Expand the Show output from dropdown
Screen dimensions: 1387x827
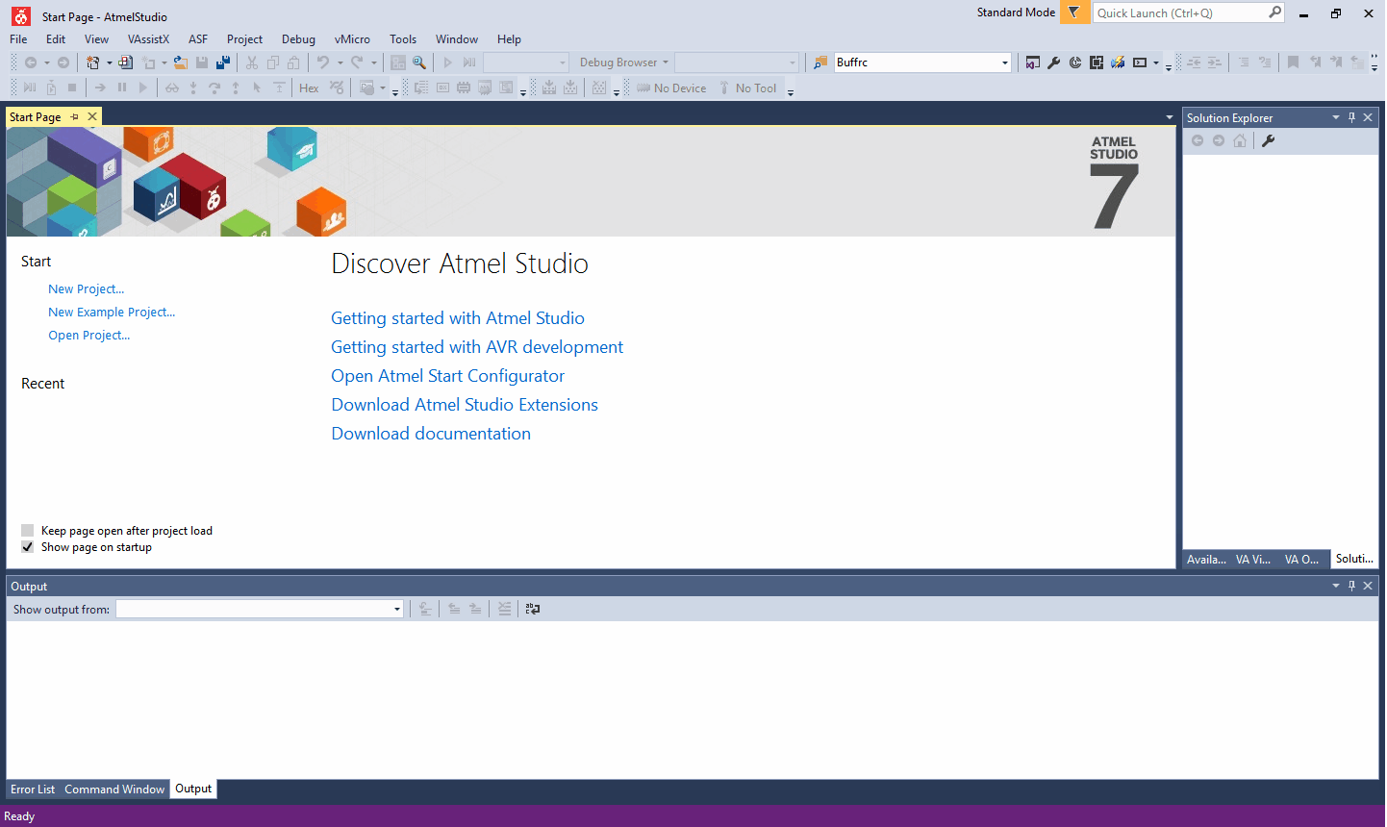pos(396,609)
